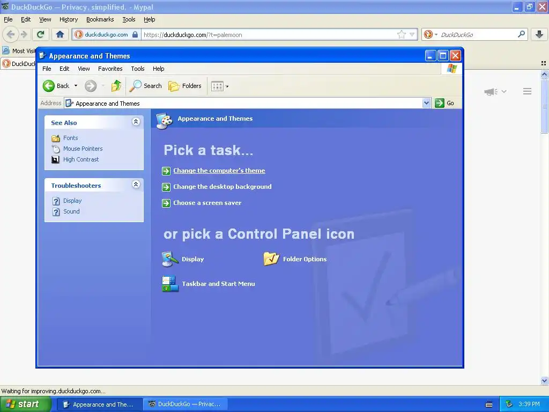Open search engine selector dropdown in Mypal

click(436, 35)
